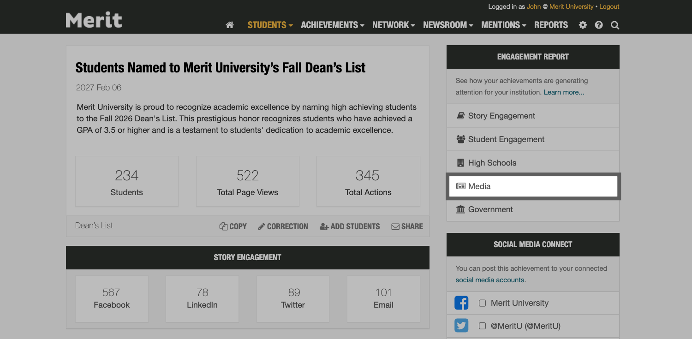Select the home icon in the navigation bar
Image resolution: width=692 pixels, height=339 pixels.
pyautogui.click(x=229, y=25)
